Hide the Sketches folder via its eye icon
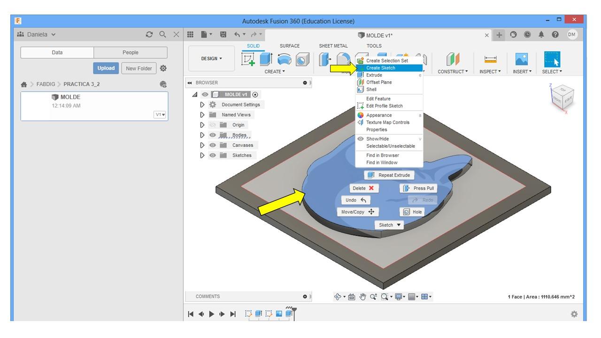This screenshot has height=338, width=601. 213,155
